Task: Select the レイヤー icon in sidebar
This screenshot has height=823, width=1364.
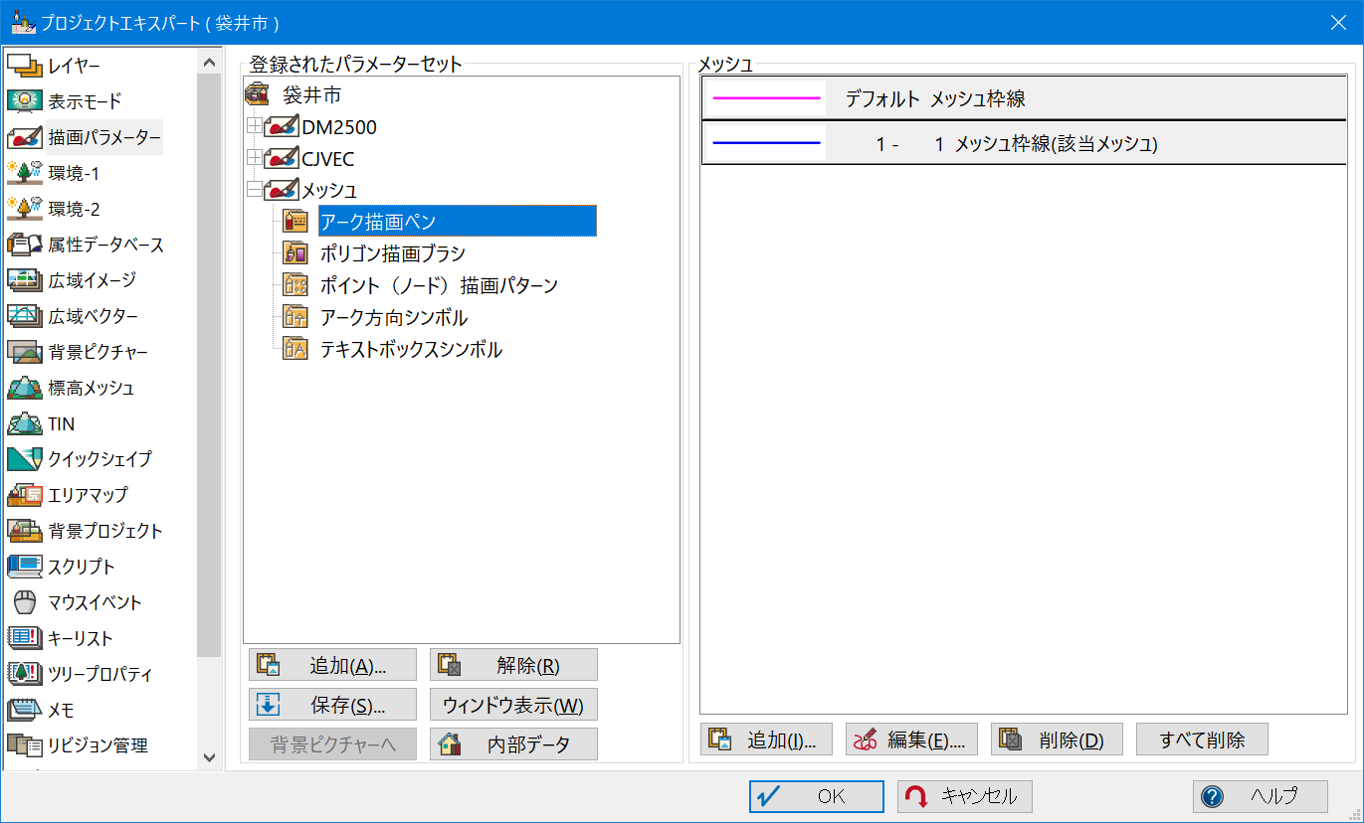Action: pyautogui.click(x=24, y=66)
